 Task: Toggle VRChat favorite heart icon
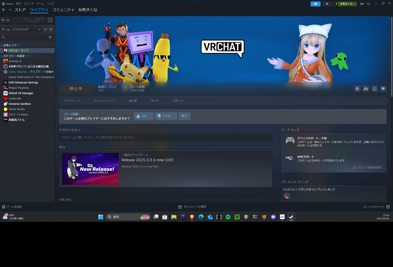pyautogui.click(x=383, y=88)
